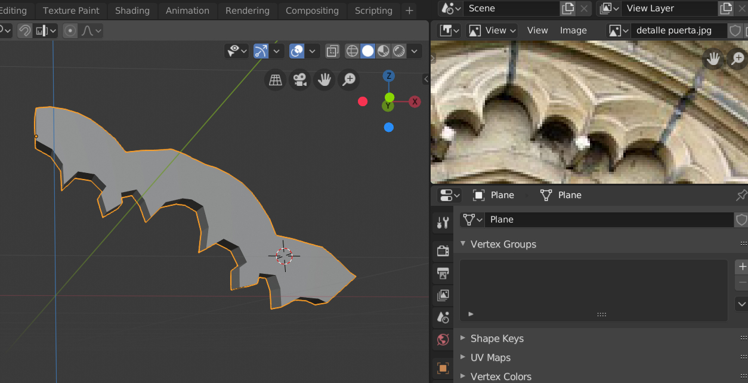Click the Plane object icon in breadcrumb
The width and height of the screenshot is (748, 383).
pyautogui.click(x=478, y=195)
